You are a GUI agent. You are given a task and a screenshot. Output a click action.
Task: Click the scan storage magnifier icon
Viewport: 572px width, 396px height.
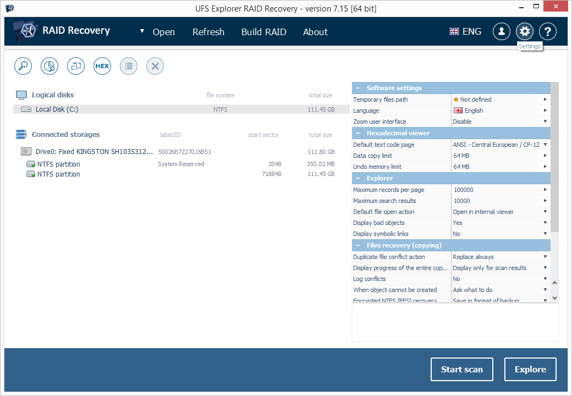point(23,66)
